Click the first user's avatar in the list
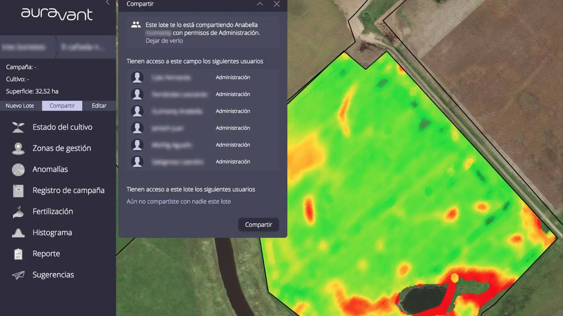 (137, 77)
